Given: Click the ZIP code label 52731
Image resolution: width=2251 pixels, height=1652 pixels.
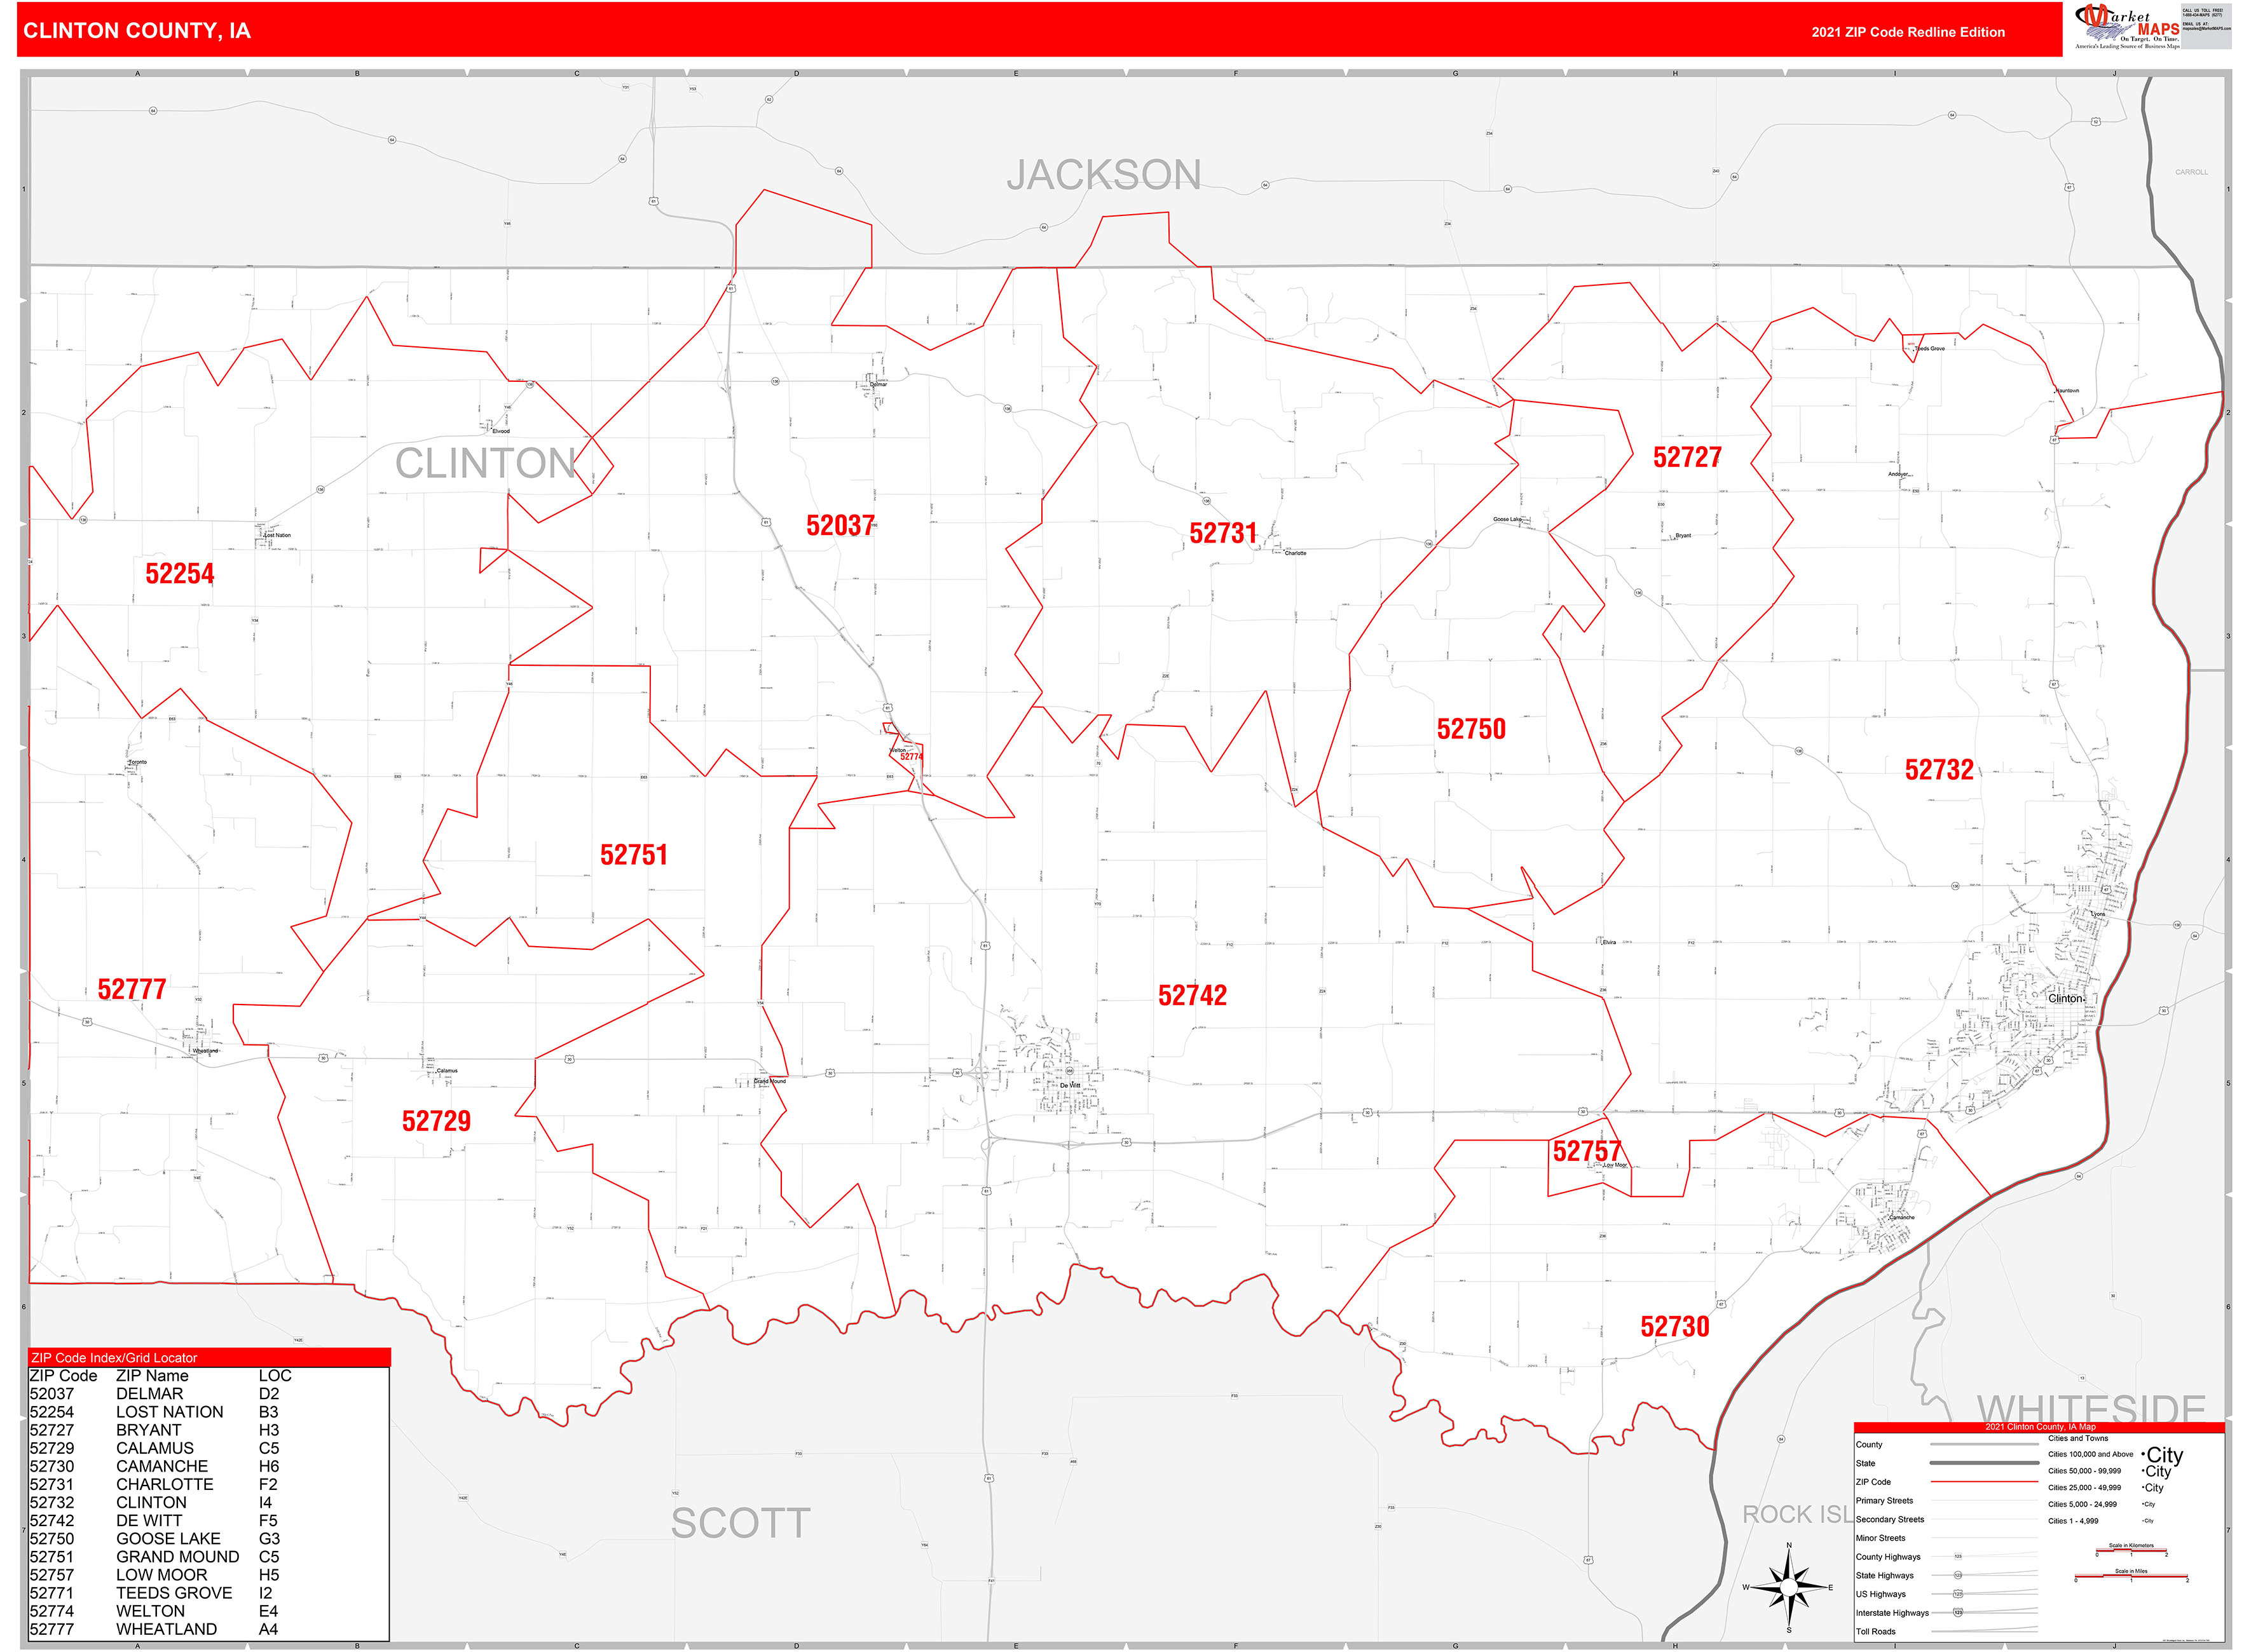Looking at the screenshot, I should click(1222, 534).
